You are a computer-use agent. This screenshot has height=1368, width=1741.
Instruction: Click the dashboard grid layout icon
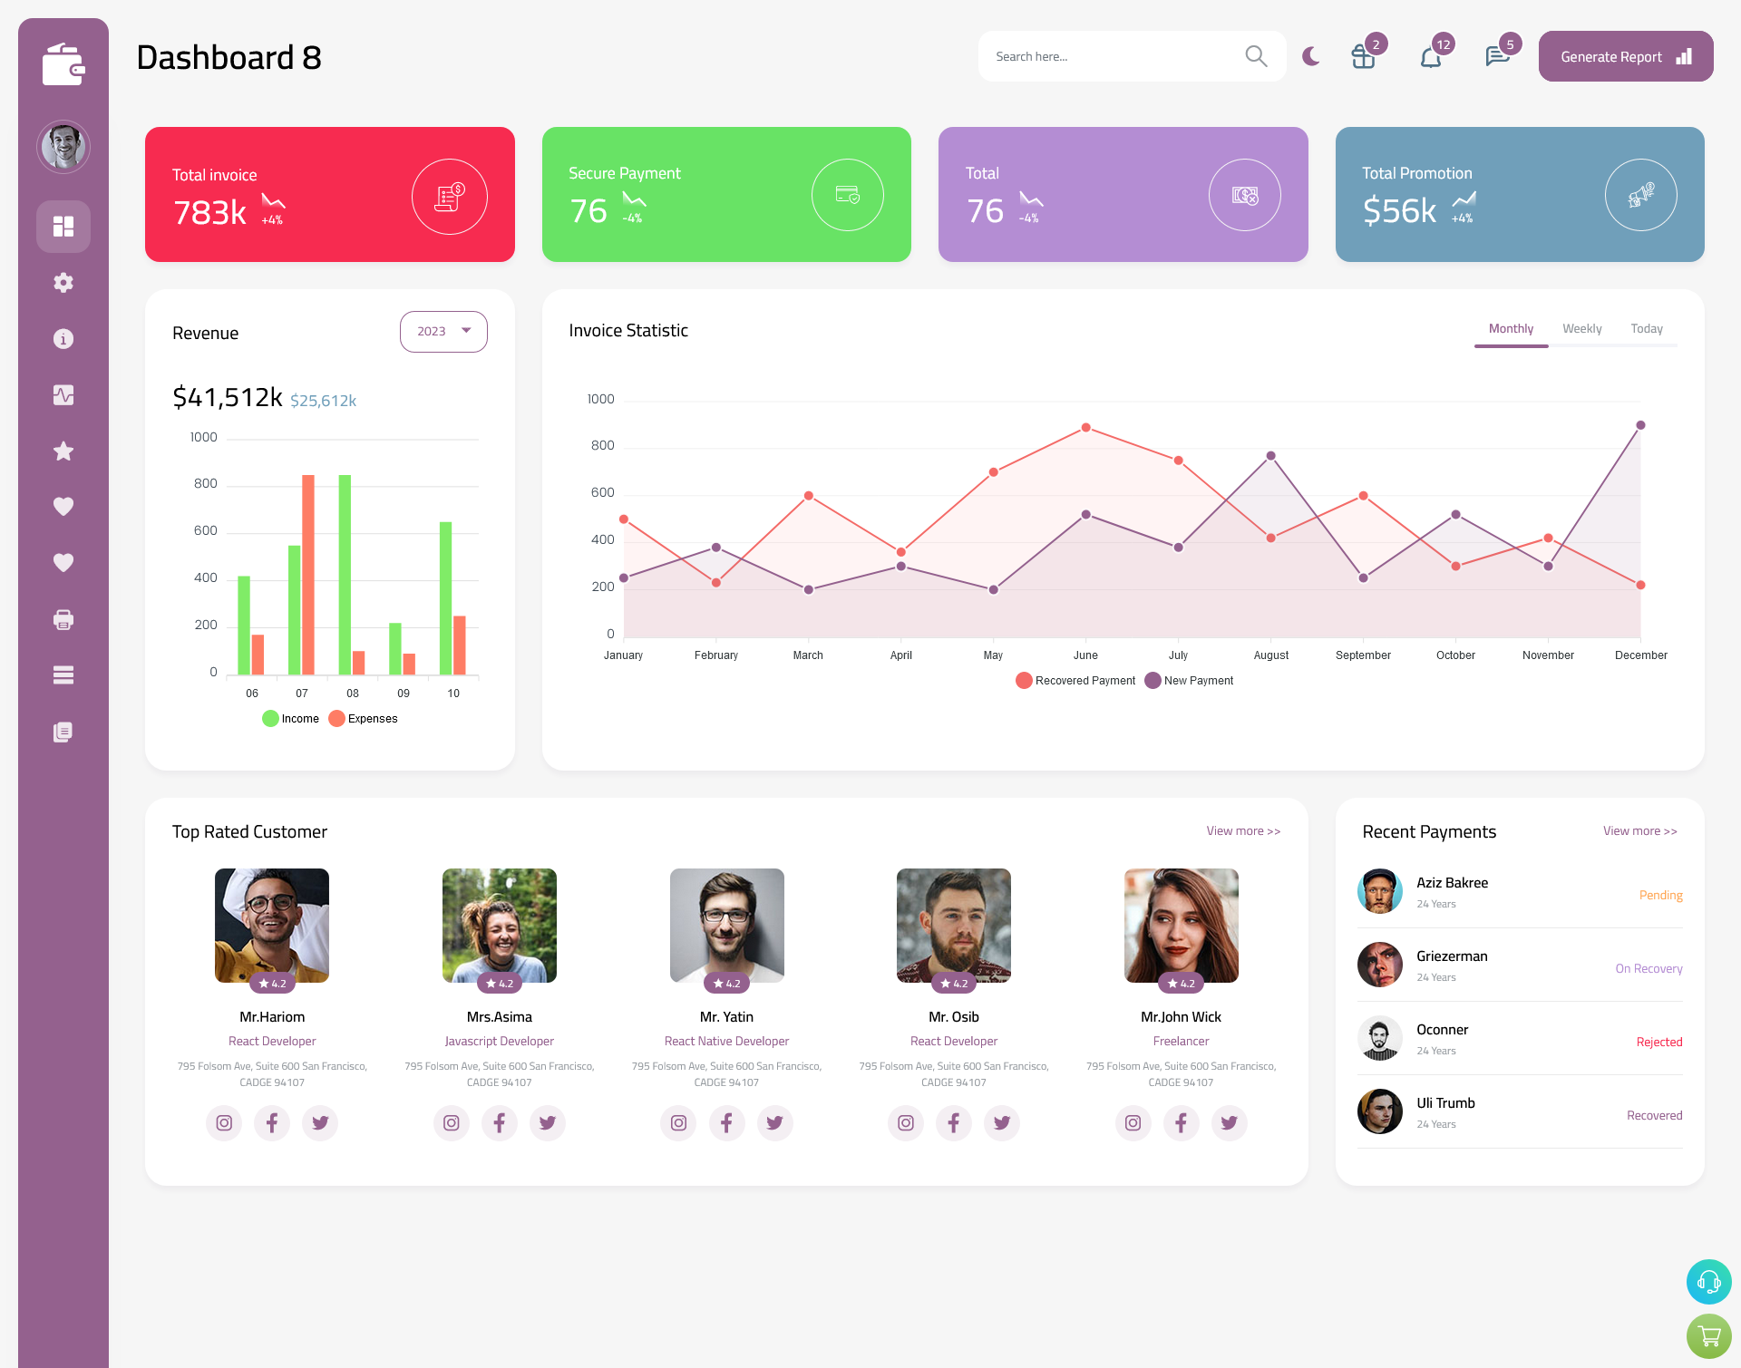pos(63,226)
